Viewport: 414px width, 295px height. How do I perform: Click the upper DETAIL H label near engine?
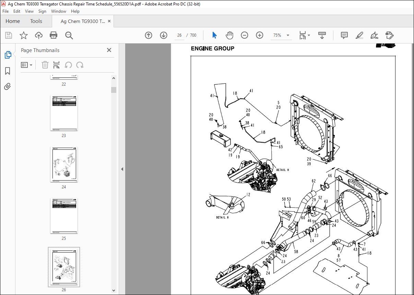[283, 170]
